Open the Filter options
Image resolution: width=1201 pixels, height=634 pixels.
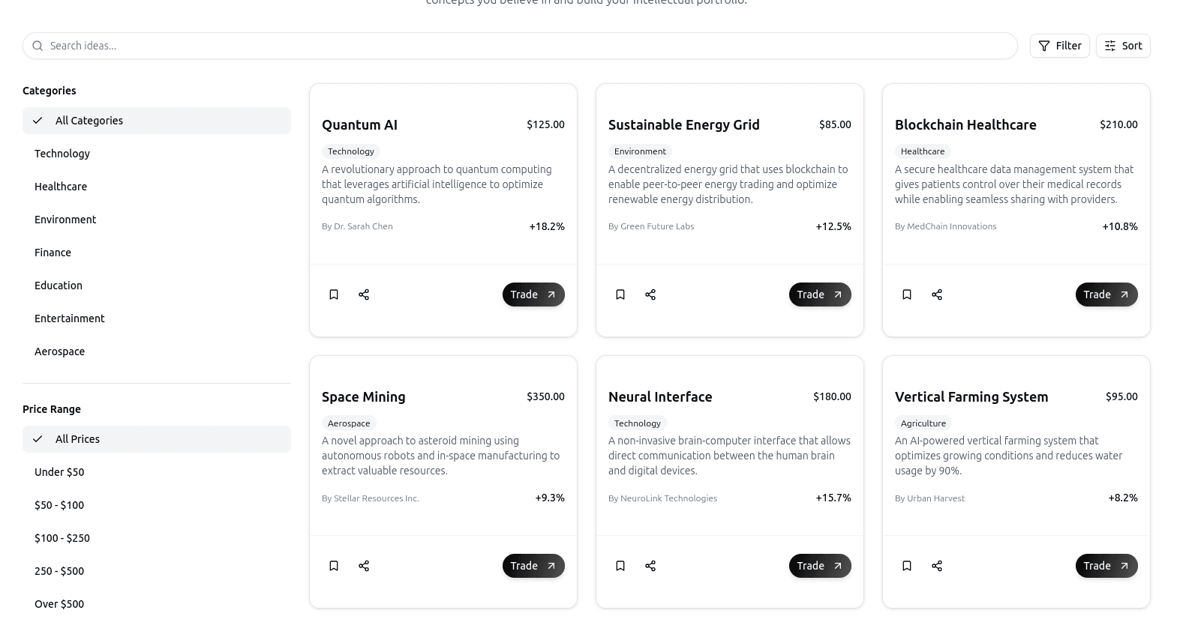pos(1059,46)
